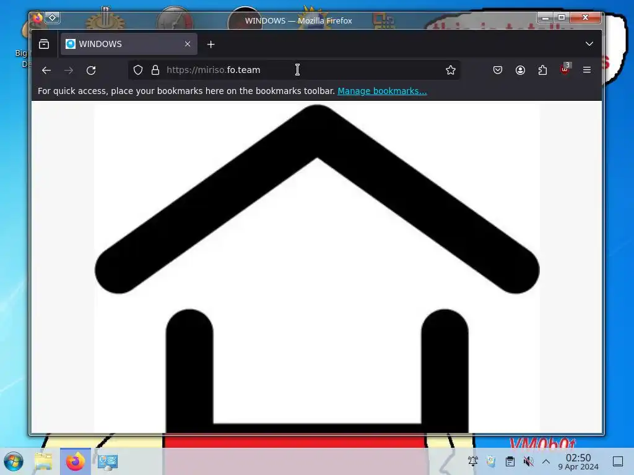Image resolution: width=634 pixels, height=475 pixels.
Task: Show desktop button in taskbar
Action: [618, 461]
